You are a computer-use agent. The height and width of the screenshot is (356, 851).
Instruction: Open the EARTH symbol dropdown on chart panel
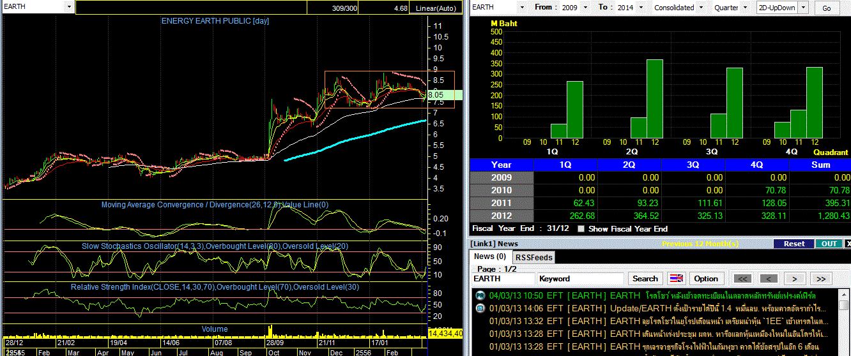click(x=69, y=6)
